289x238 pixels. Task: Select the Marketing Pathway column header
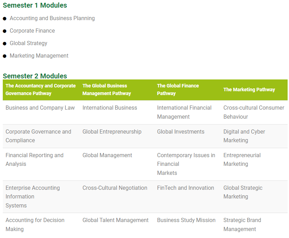click(249, 90)
